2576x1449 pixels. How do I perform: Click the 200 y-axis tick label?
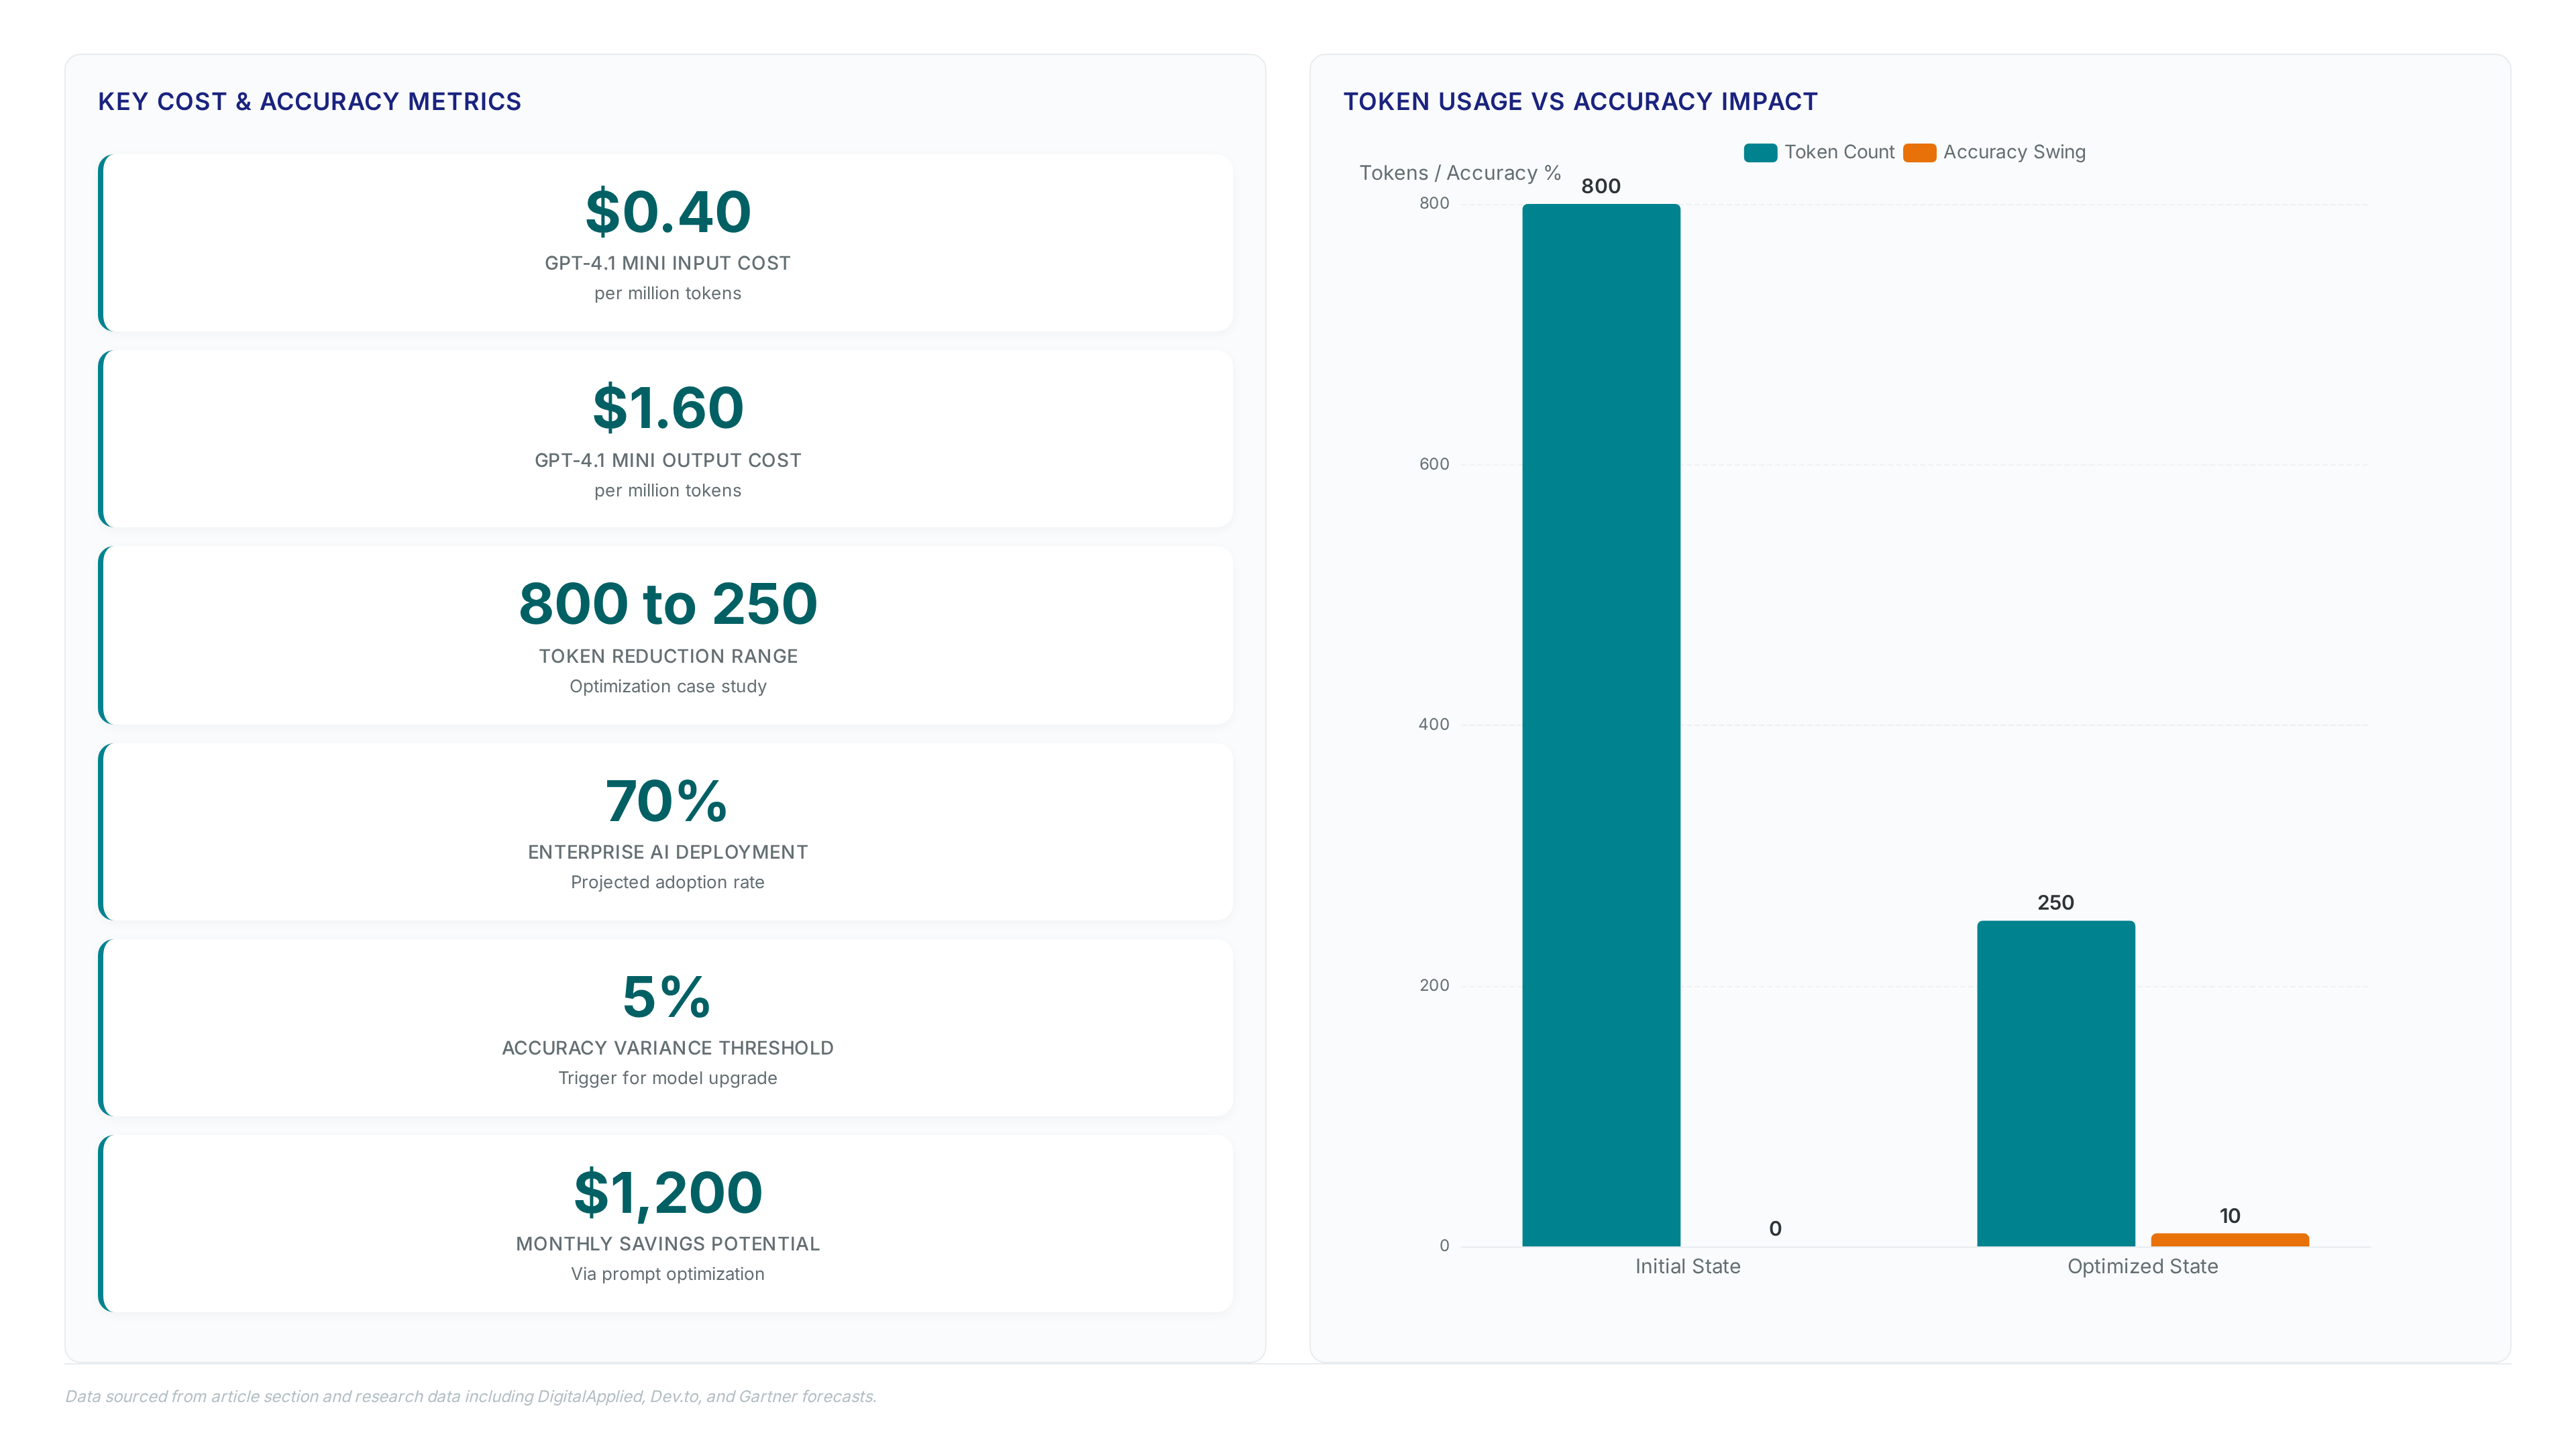[1434, 985]
